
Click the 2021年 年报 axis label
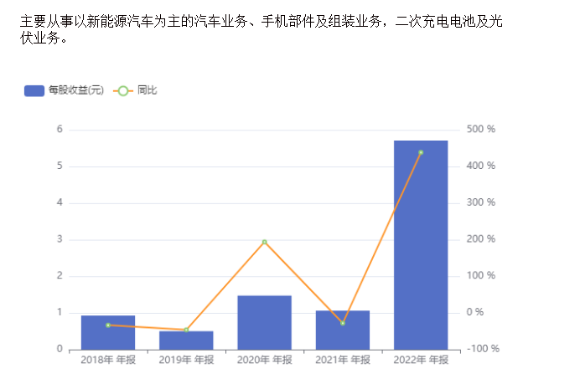(x=343, y=360)
